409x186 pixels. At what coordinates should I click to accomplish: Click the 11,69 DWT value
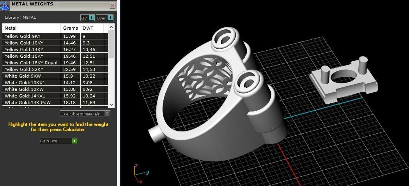pyautogui.click(x=89, y=103)
